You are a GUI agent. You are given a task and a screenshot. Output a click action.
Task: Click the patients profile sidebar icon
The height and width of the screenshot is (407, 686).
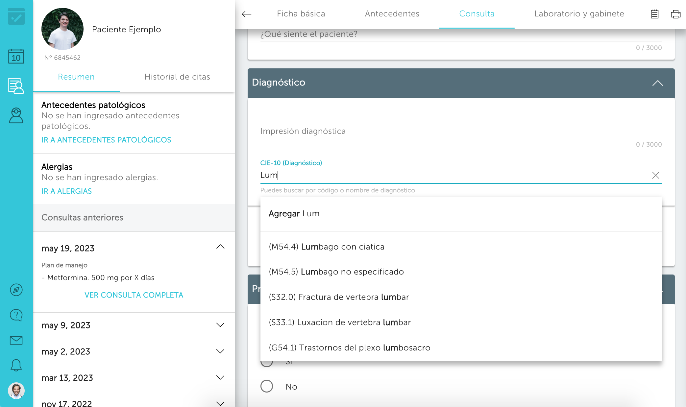point(16,115)
